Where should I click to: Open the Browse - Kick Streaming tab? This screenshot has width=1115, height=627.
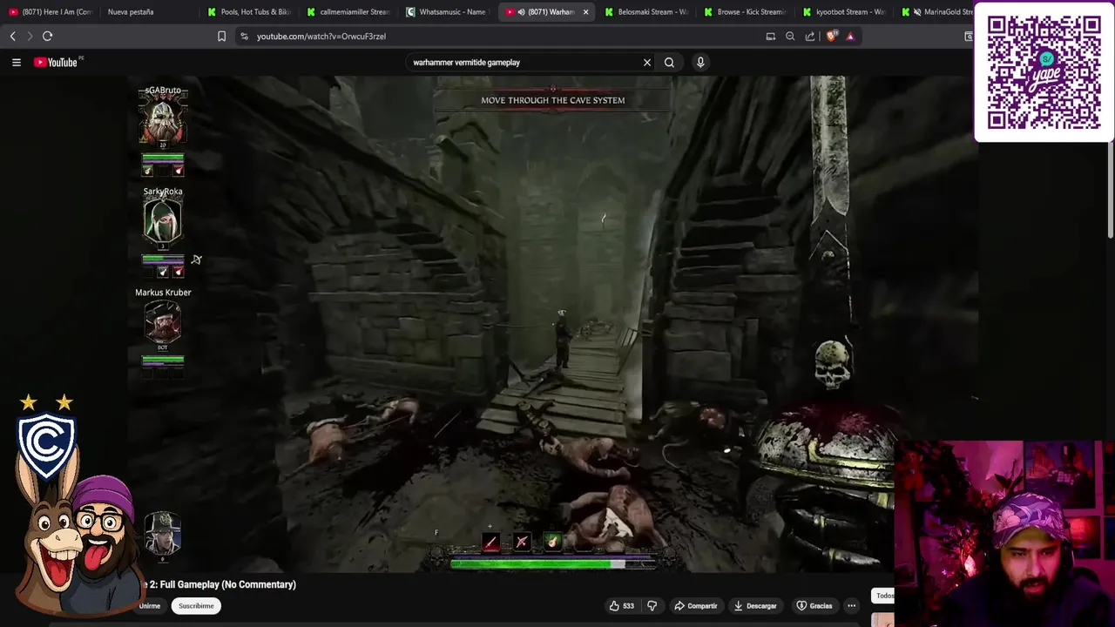click(x=747, y=12)
